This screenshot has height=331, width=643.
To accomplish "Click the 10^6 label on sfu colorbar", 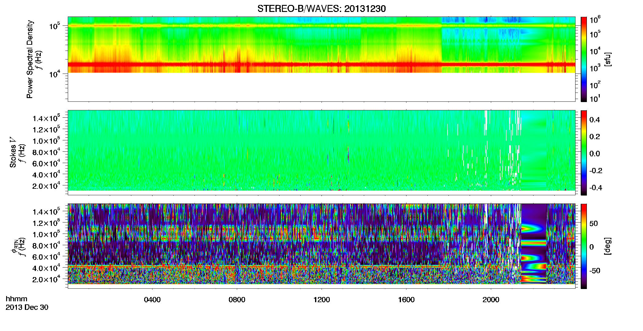I will pyautogui.click(x=595, y=20).
